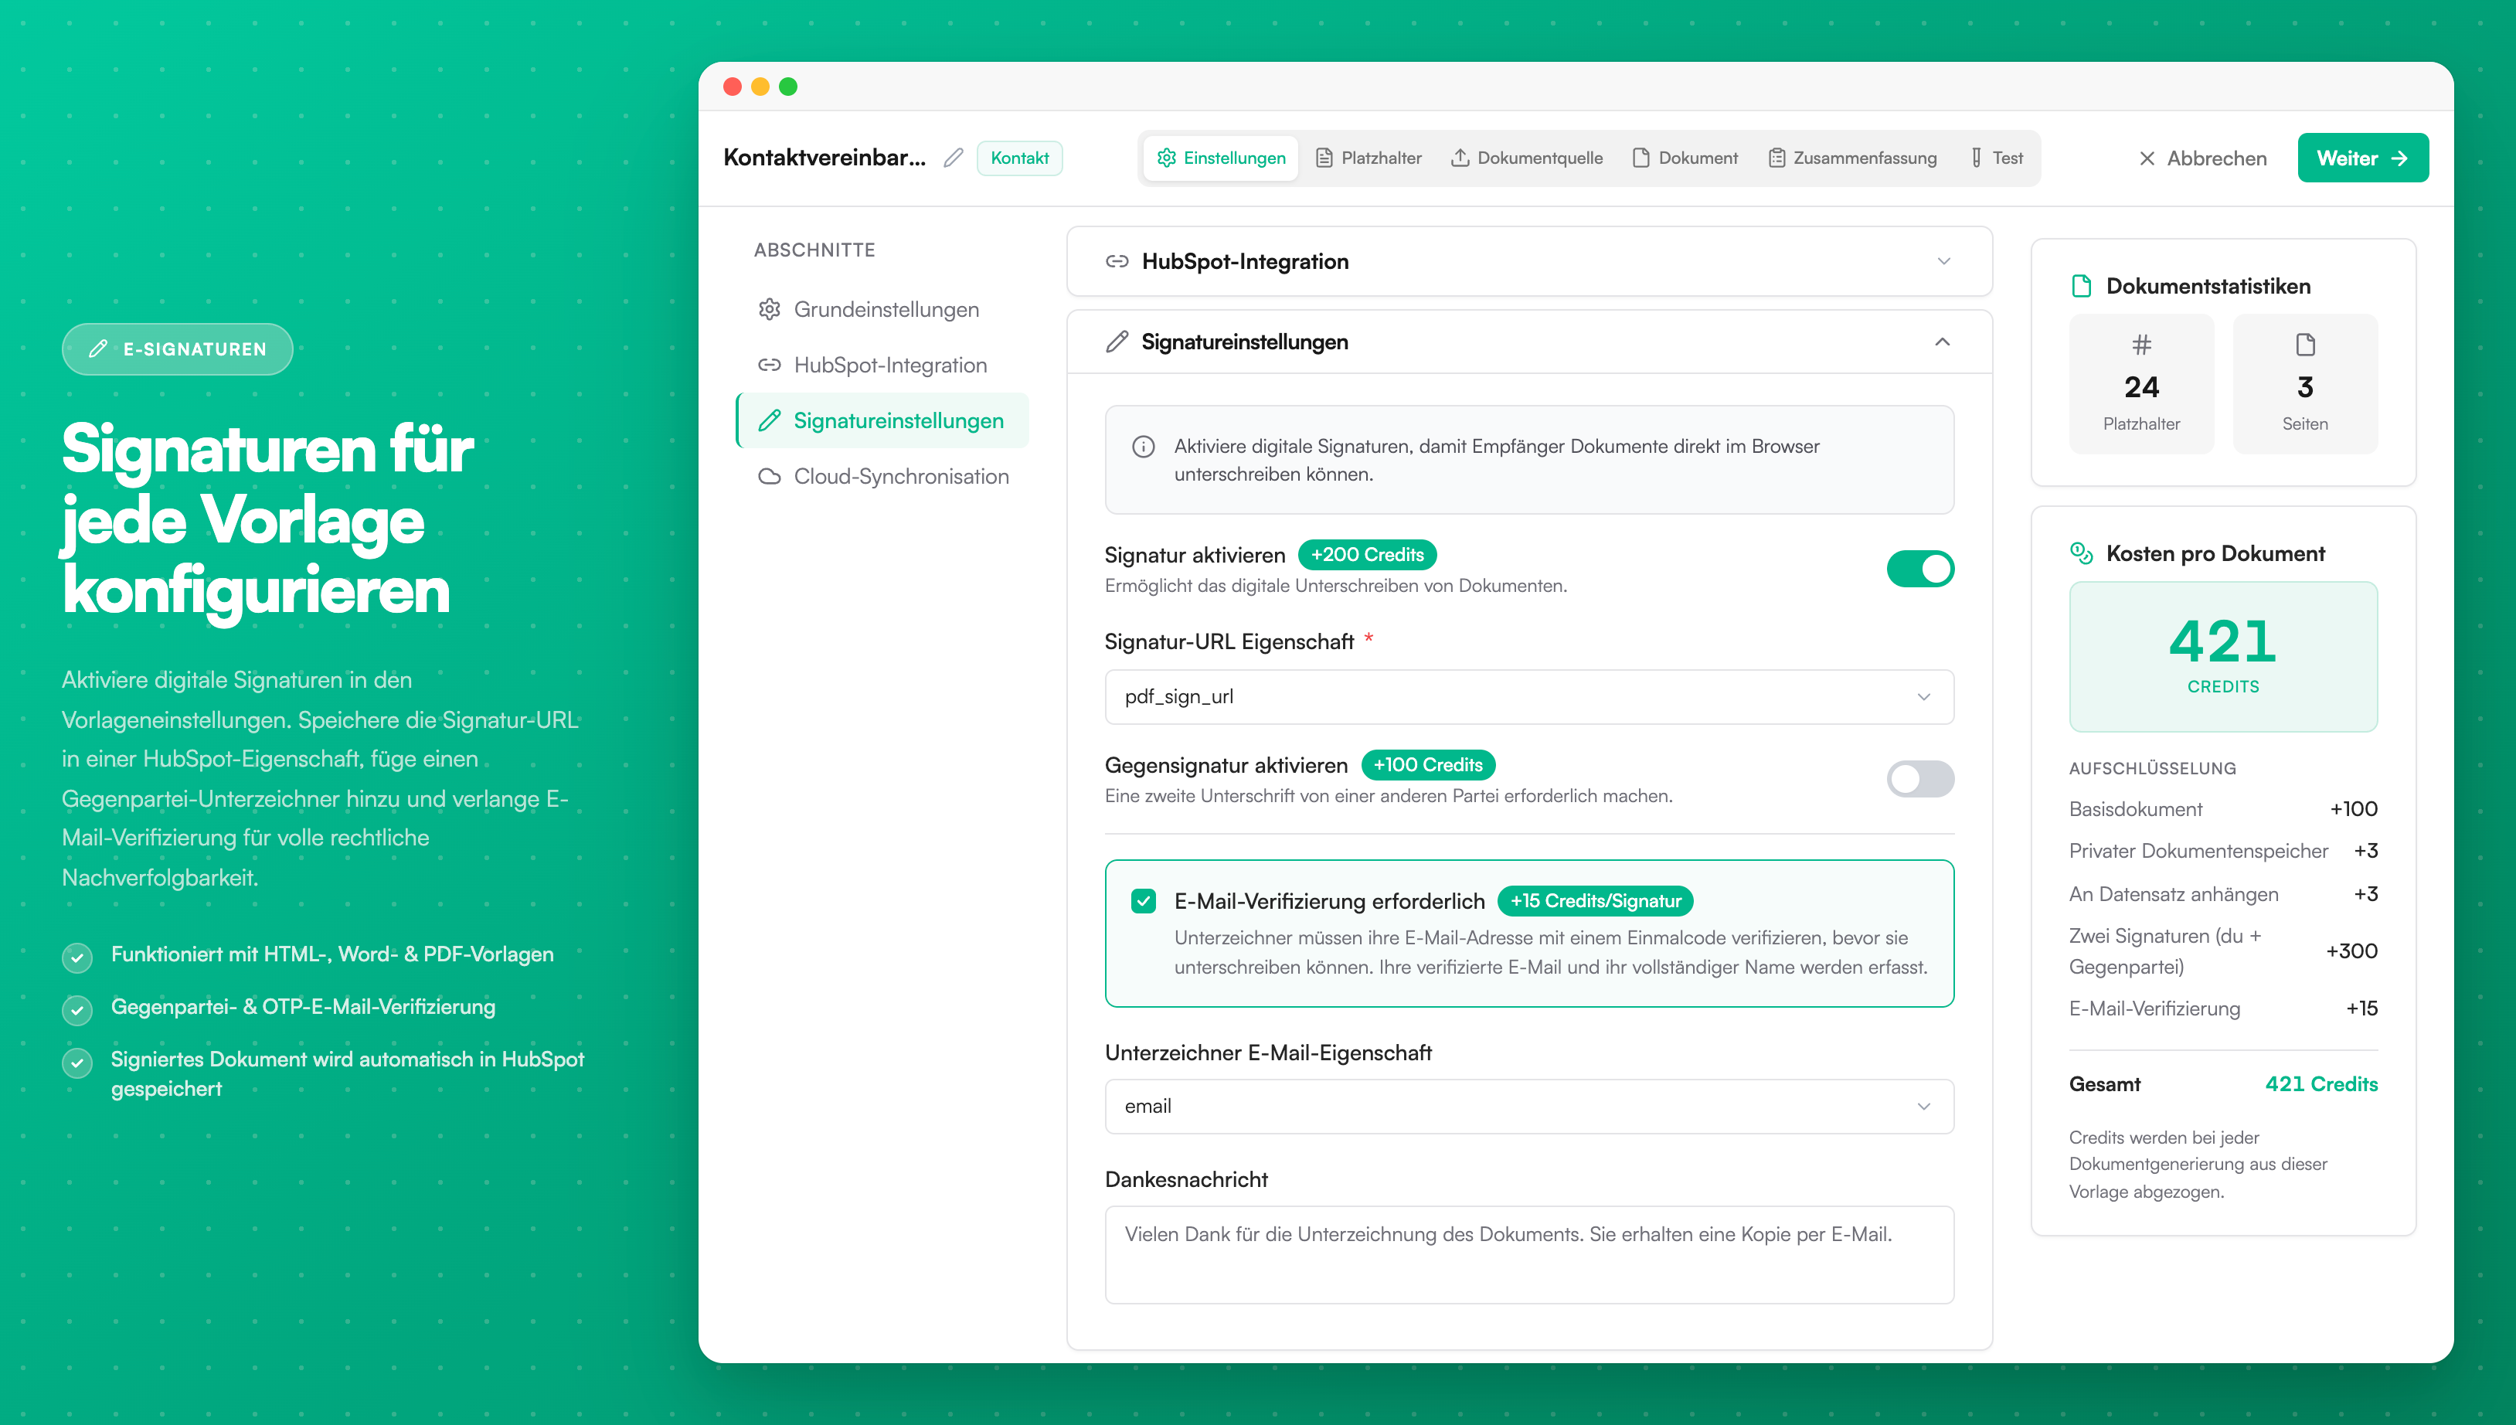
Task: Open Grundeinstellungen via gear icon in sidebar
Action: (x=770, y=309)
